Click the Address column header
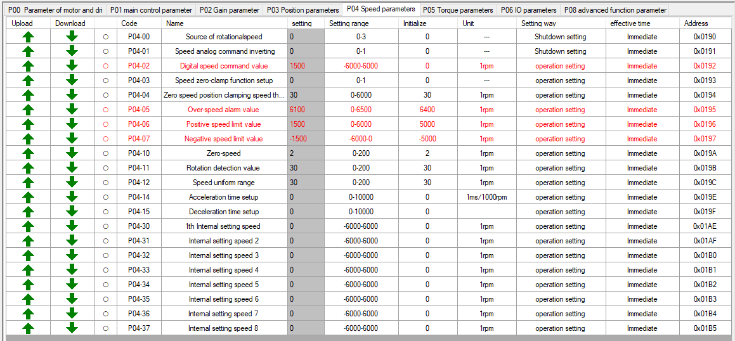This screenshot has height=341, width=735. [705, 23]
